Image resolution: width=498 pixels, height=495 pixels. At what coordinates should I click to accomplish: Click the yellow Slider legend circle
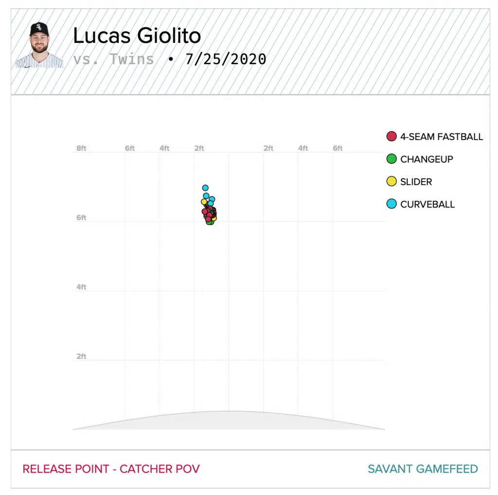coord(391,182)
